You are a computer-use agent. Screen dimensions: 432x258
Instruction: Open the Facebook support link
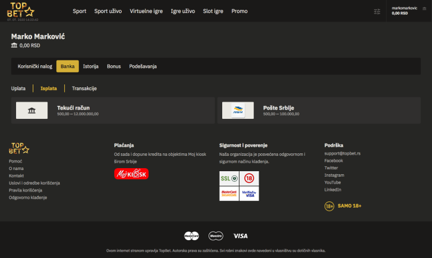(334, 161)
